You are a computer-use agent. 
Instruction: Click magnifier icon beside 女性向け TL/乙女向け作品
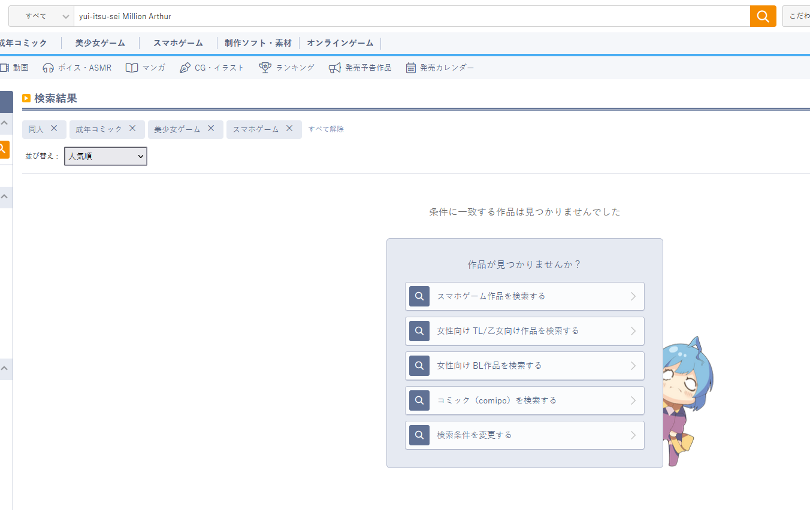click(x=419, y=331)
